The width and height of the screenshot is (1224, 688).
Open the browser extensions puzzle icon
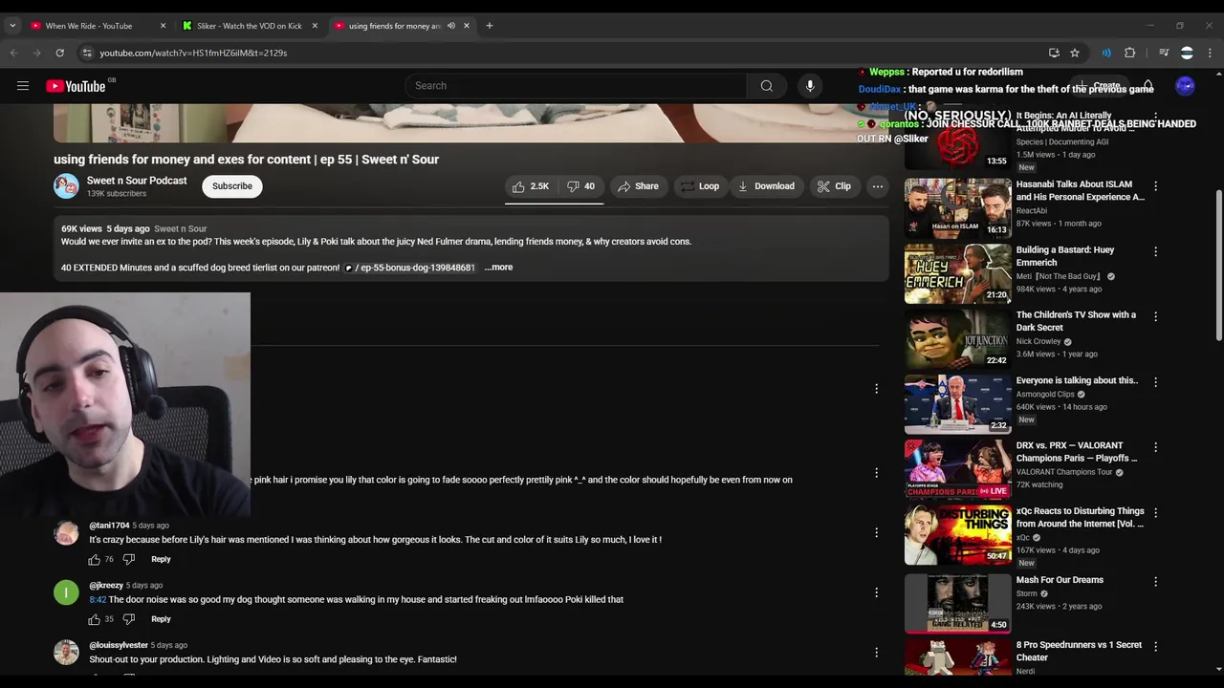(x=1129, y=53)
